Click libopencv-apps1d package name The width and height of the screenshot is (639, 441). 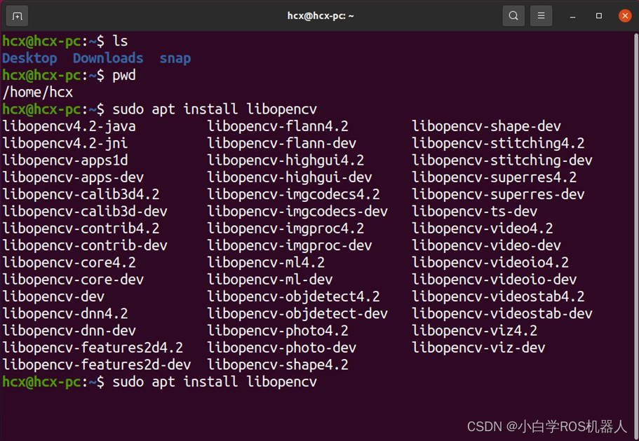coord(65,161)
